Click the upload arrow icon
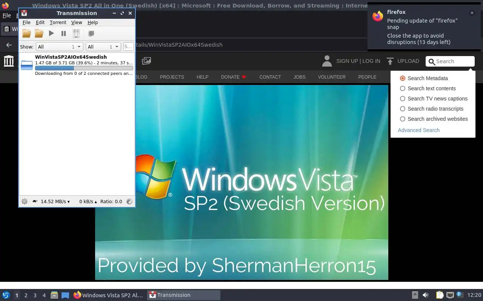 390,61
